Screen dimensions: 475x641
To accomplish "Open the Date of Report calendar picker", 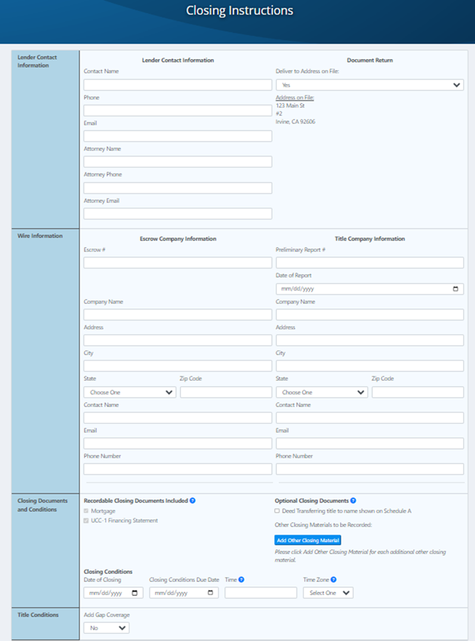I will pos(456,289).
